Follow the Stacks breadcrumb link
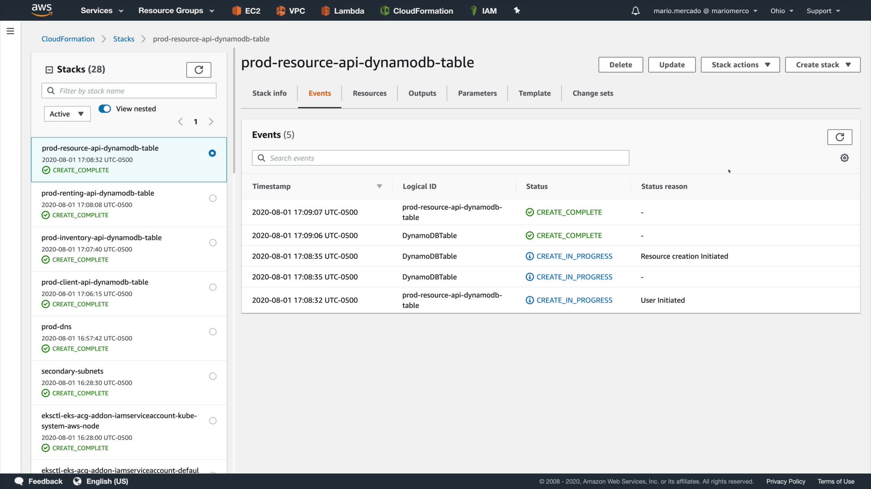Image resolution: width=871 pixels, height=489 pixels. (123, 39)
